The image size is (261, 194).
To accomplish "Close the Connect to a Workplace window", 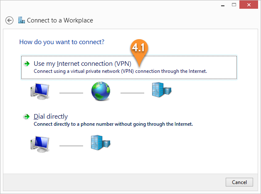I will pyautogui.click(x=249, y=5).
